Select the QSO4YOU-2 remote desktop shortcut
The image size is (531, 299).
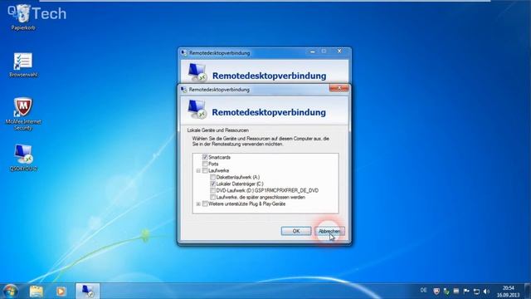point(23,158)
